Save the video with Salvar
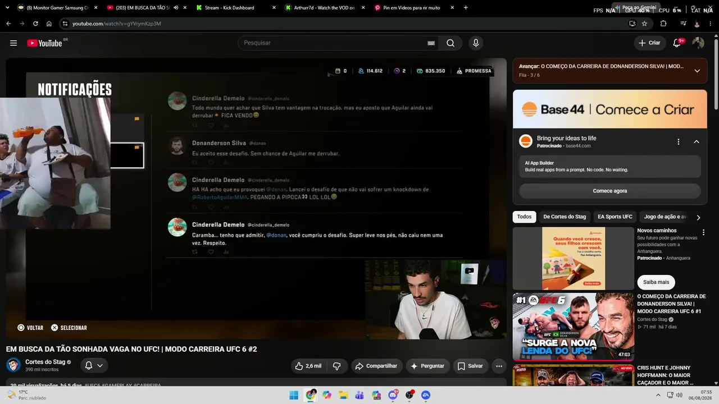719x404 pixels. pos(471,366)
